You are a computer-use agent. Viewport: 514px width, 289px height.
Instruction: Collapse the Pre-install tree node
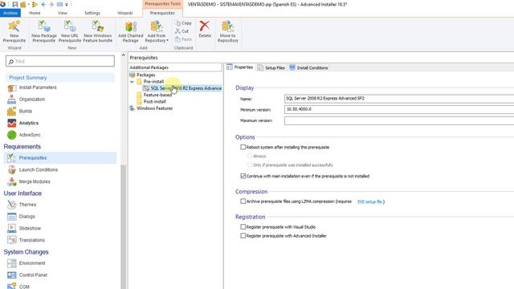click(x=132, y=82)
